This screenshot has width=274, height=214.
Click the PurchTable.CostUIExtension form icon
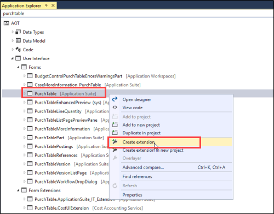point(30,207)
